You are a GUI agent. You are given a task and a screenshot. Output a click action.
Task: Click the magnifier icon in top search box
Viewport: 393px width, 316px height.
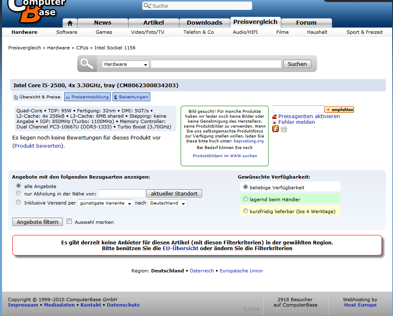[x=147, y=6]
